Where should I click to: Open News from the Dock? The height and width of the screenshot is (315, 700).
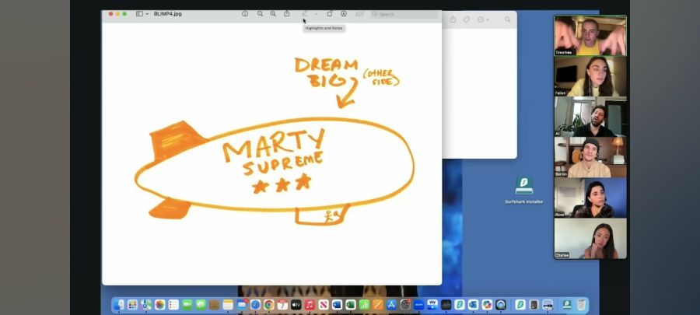pyautogui.click(x=324, y=305)
